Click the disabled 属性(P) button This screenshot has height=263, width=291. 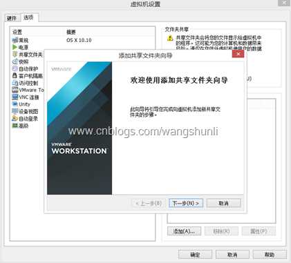(x=259, y=231)
